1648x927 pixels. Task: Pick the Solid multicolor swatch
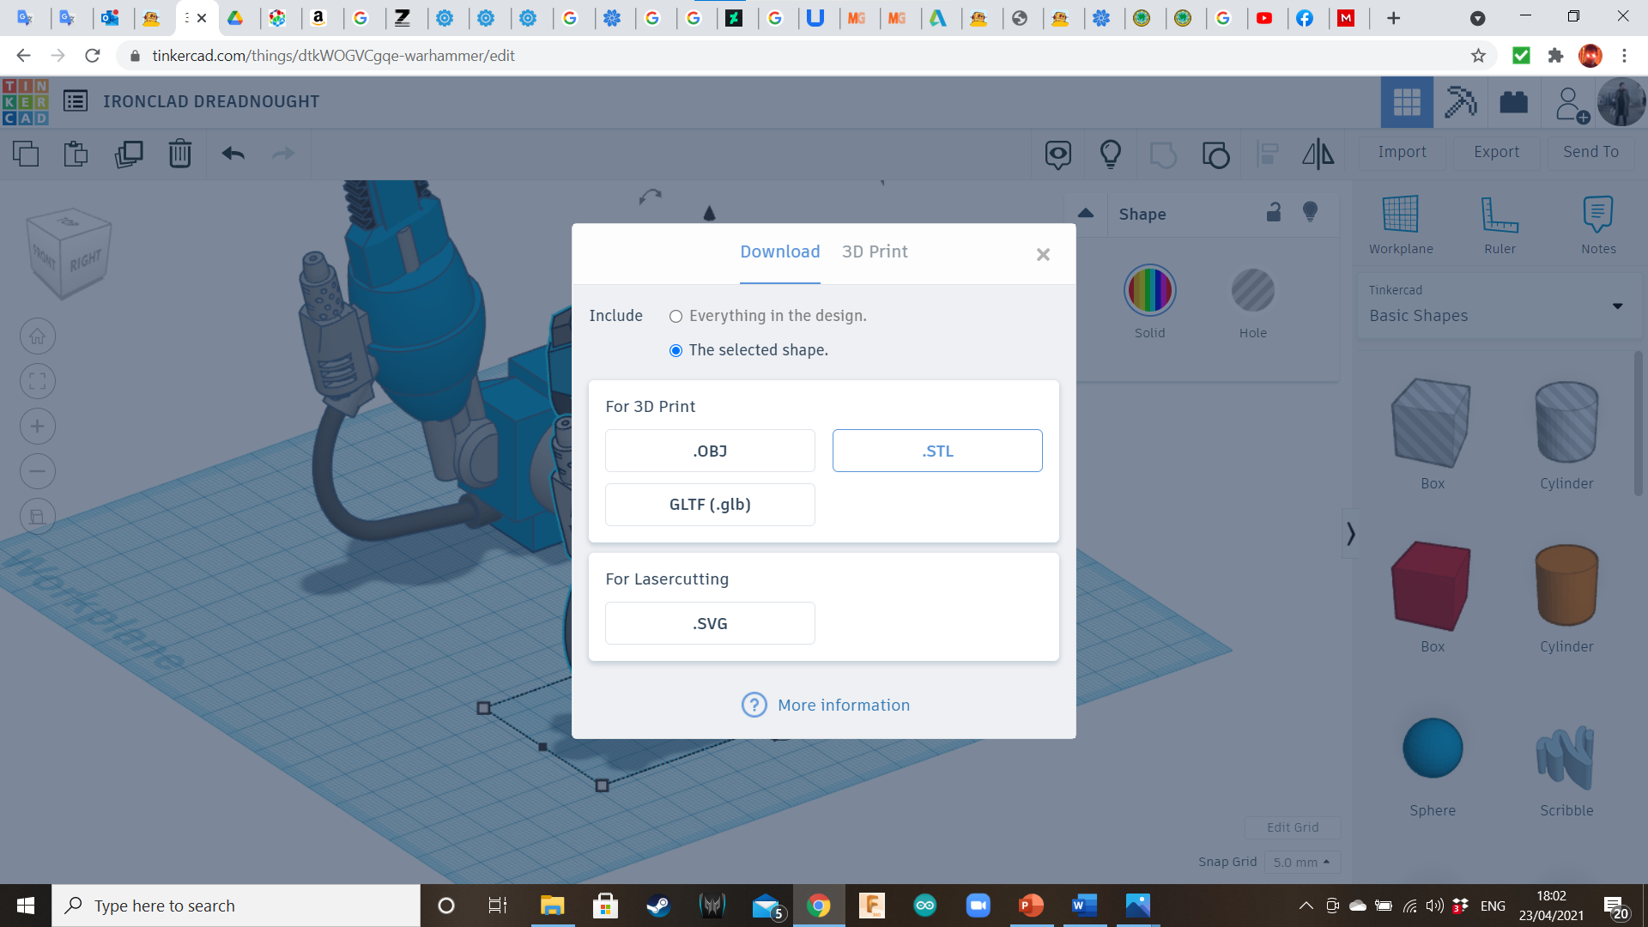pos(1149,291)
